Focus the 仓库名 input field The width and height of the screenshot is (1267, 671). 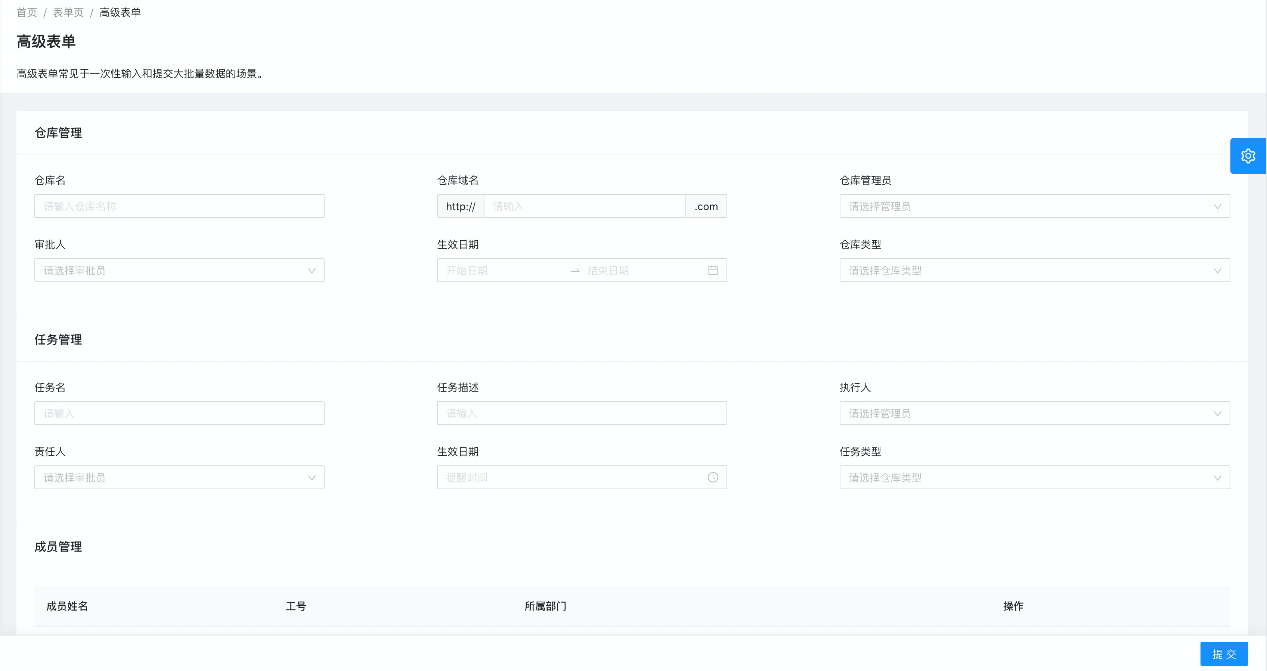[179, 206]
